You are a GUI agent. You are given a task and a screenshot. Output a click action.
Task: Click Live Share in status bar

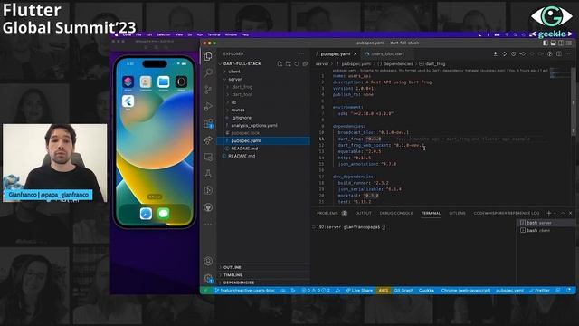coord(359,291)
